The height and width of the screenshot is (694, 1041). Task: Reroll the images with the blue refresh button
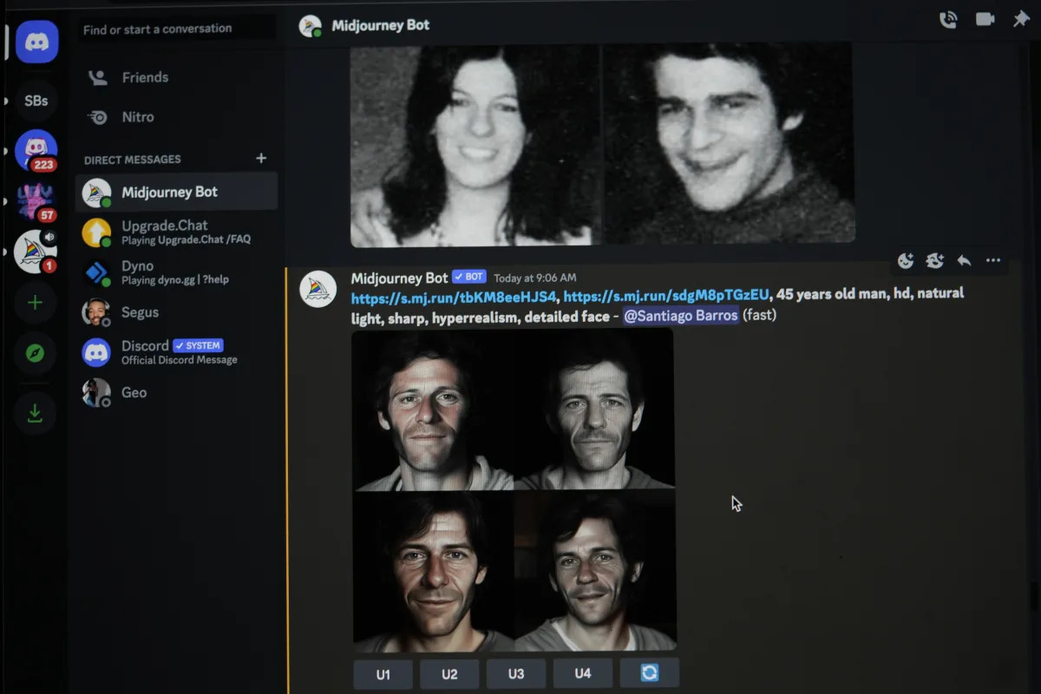[x=649, y=673]
